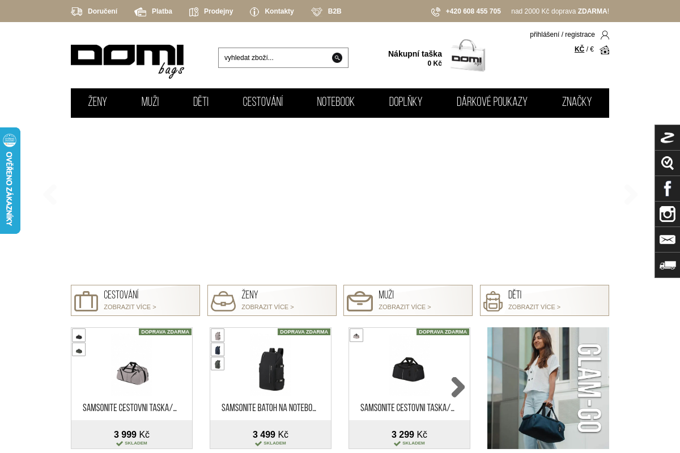Show next products with carousel arrow
Viewport: 680px width, 453px height.
pyautogui.click(x=458, y=387)
